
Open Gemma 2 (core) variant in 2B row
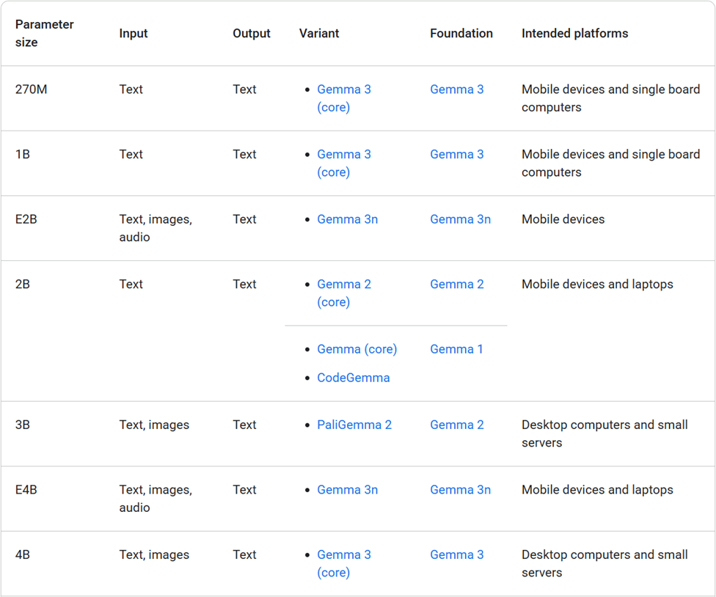[x=344, y=293]
